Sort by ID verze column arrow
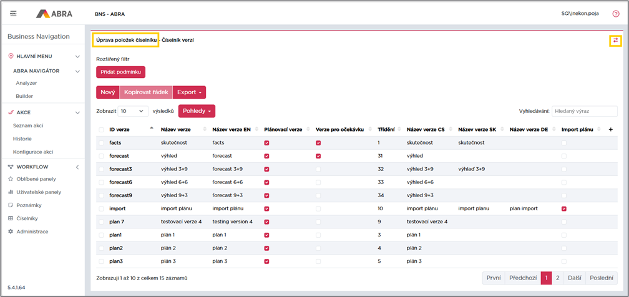 coord(152,129)
